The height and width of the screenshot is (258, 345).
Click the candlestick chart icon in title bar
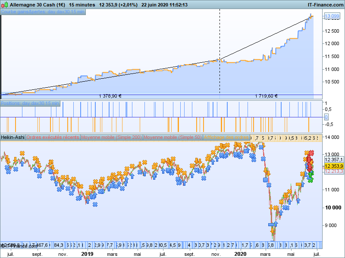click(4, 5)
